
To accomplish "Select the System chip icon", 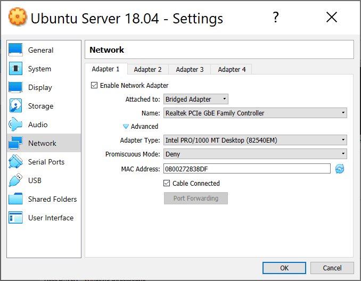I will pos(16,69).
